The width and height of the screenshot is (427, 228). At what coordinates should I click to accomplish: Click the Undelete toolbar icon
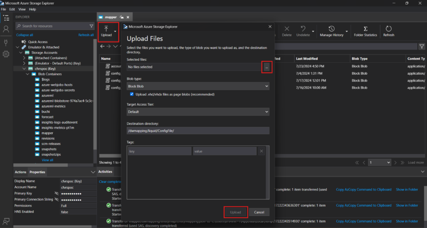[303, 32]
